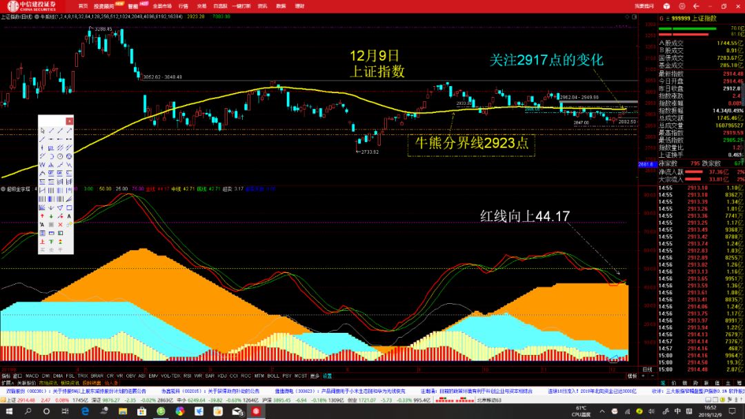Click the 上证 2914.48 status bar entry
Image resolution: width=745 pixels, height=419 pixels.
coord(21,400)
